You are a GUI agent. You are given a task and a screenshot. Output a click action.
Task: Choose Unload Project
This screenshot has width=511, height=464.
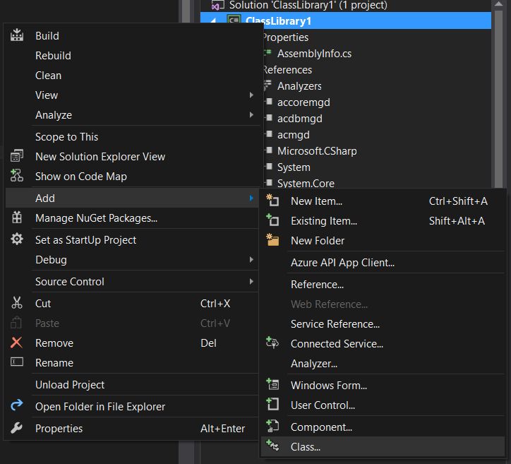click(132, 384)
